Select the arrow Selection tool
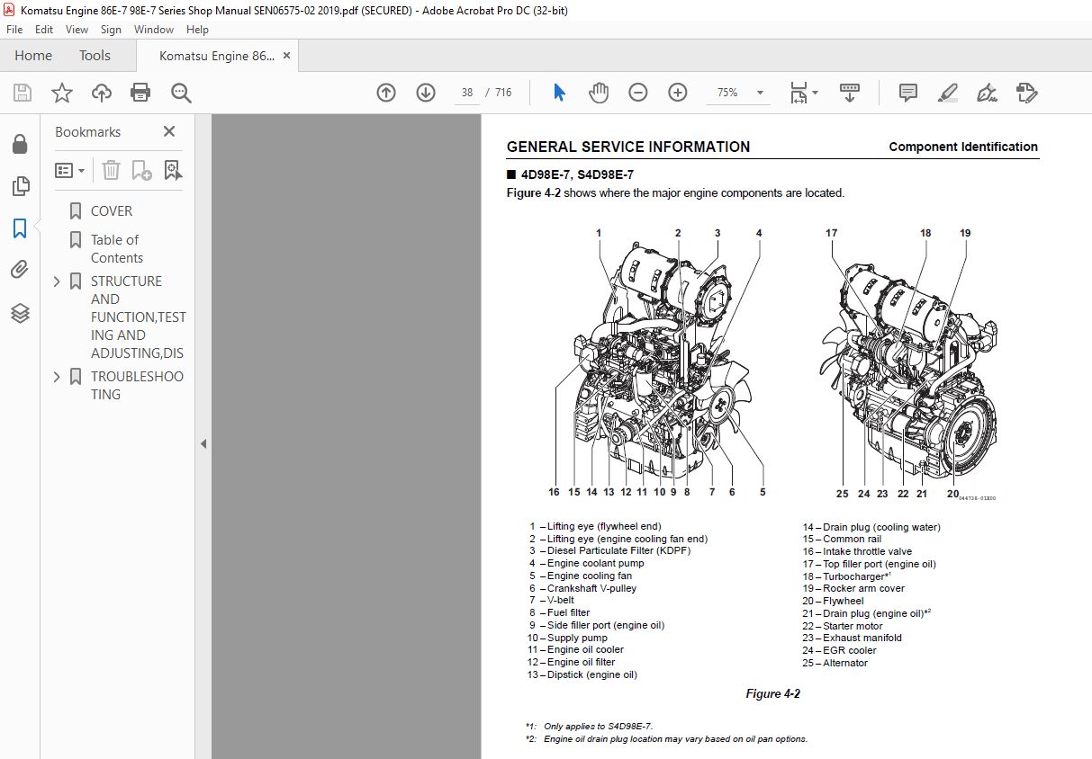This screenshot has height=759, width=1092. pyautogui.click(x=559, y=93)
